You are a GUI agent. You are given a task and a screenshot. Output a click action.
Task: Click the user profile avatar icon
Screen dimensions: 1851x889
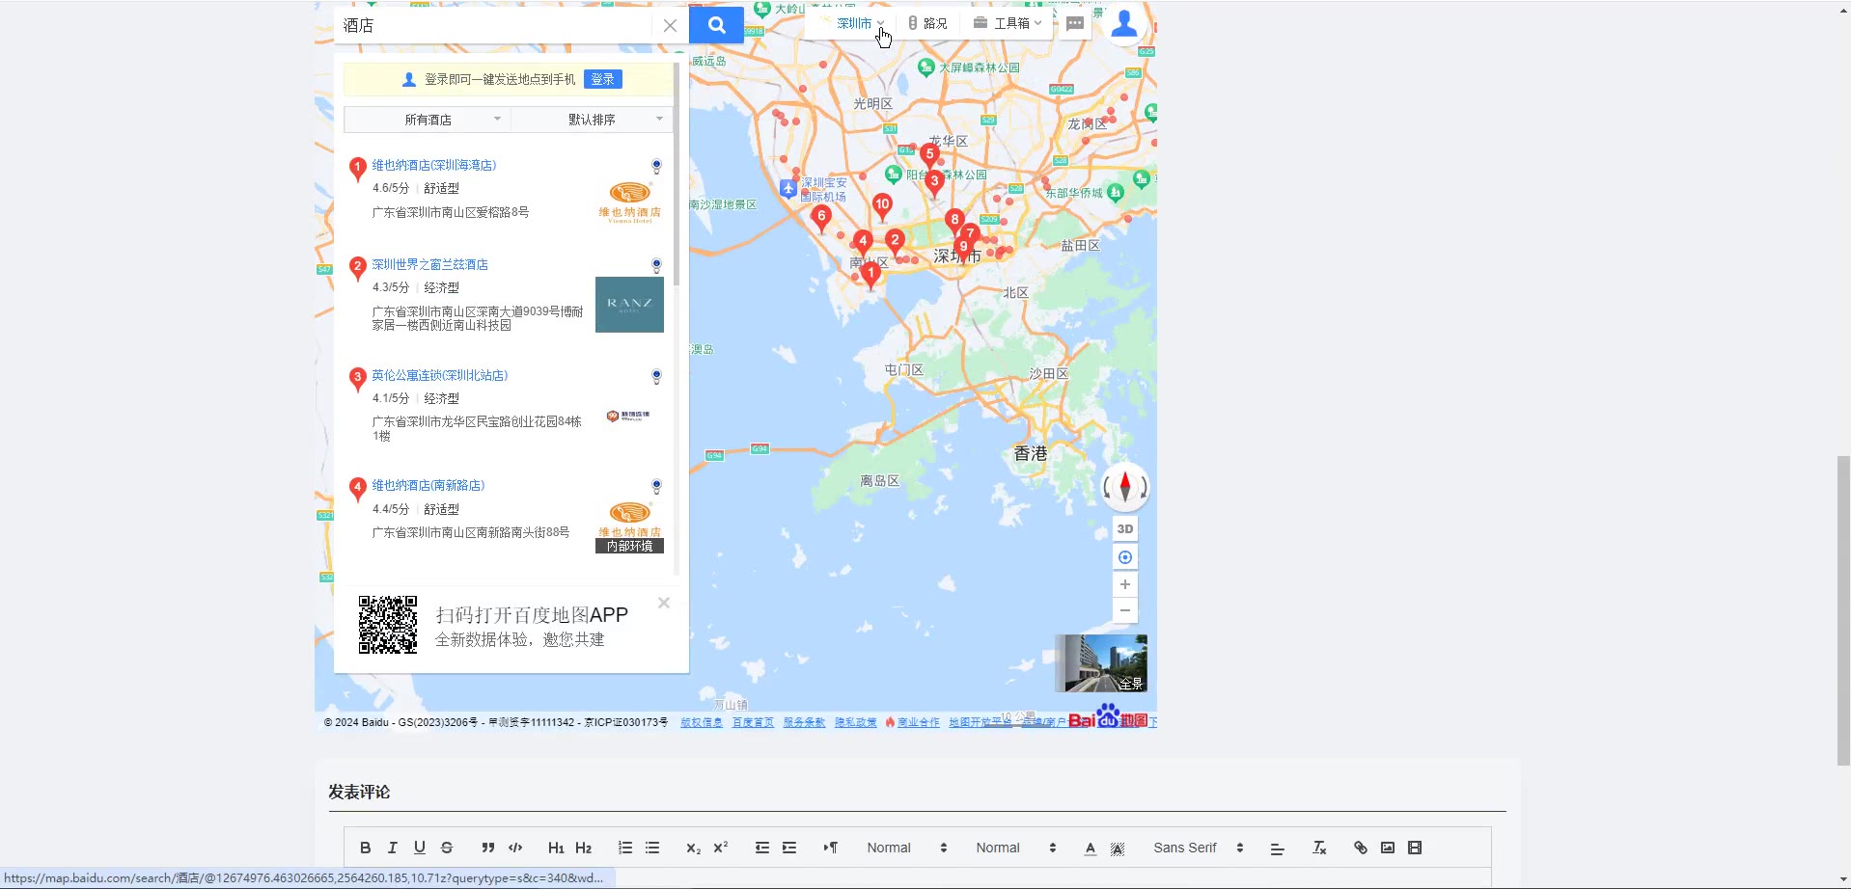pos(1124,23)
